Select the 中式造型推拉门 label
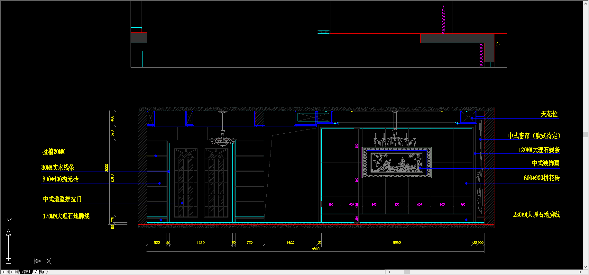The image size is (589, 275). pyautogui.click(x=62, y=199)
